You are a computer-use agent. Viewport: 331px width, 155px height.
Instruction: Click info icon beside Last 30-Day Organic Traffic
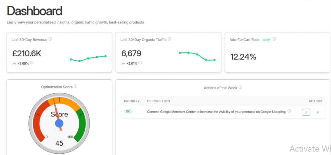tap(169, 39)
